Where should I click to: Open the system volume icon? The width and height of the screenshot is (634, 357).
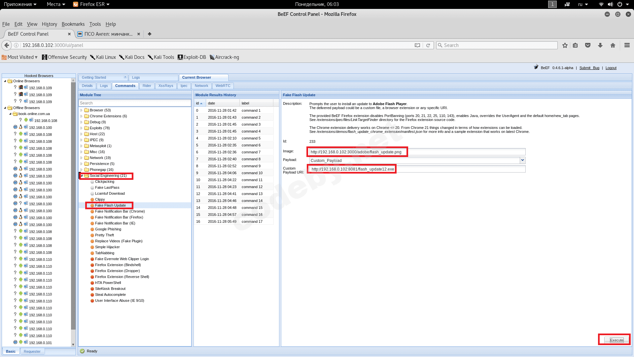click(610, 4)
